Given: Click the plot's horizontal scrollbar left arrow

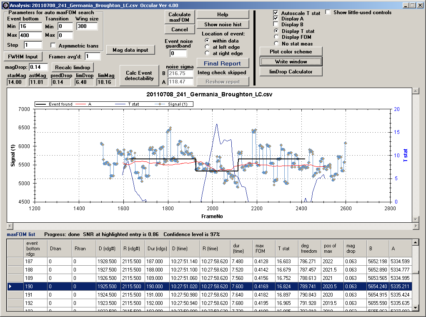Looking at the screenshot, I should [x=10, y=226].
